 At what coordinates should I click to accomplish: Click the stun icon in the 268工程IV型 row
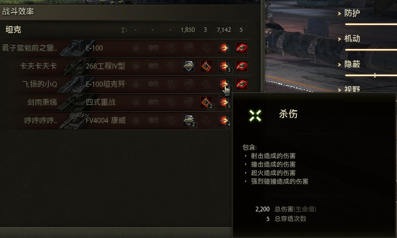189,66
